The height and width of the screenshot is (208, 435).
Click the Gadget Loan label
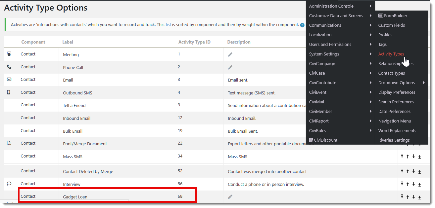(75, 197)
